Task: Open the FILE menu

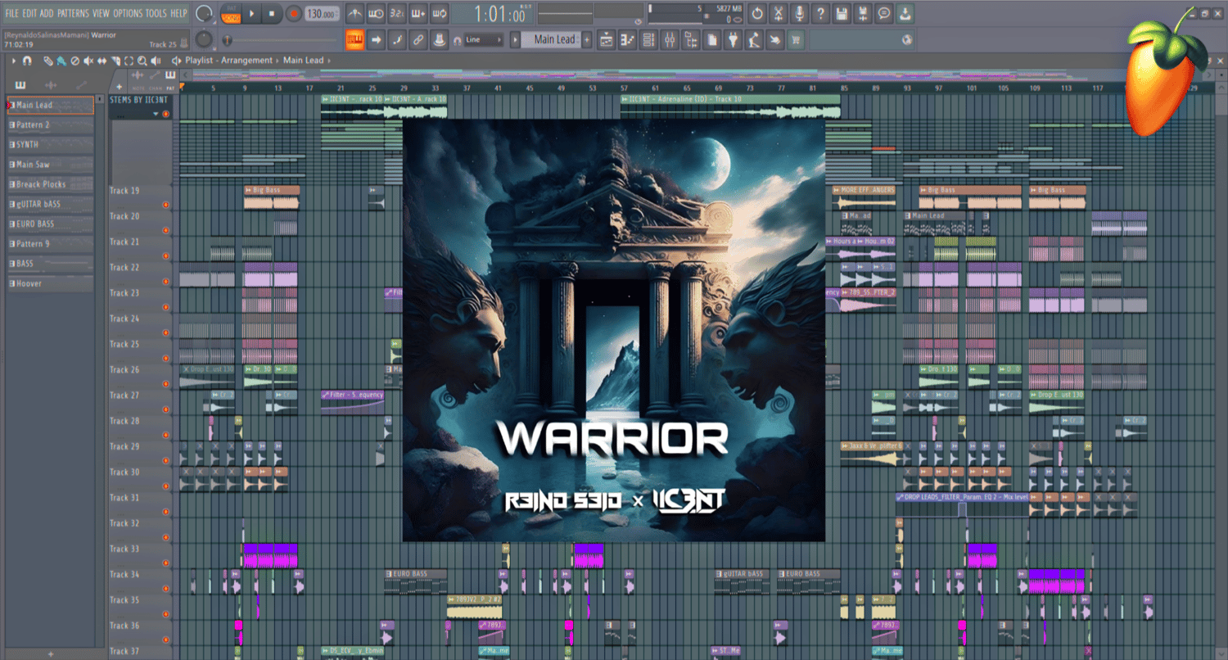Action: 12,13
